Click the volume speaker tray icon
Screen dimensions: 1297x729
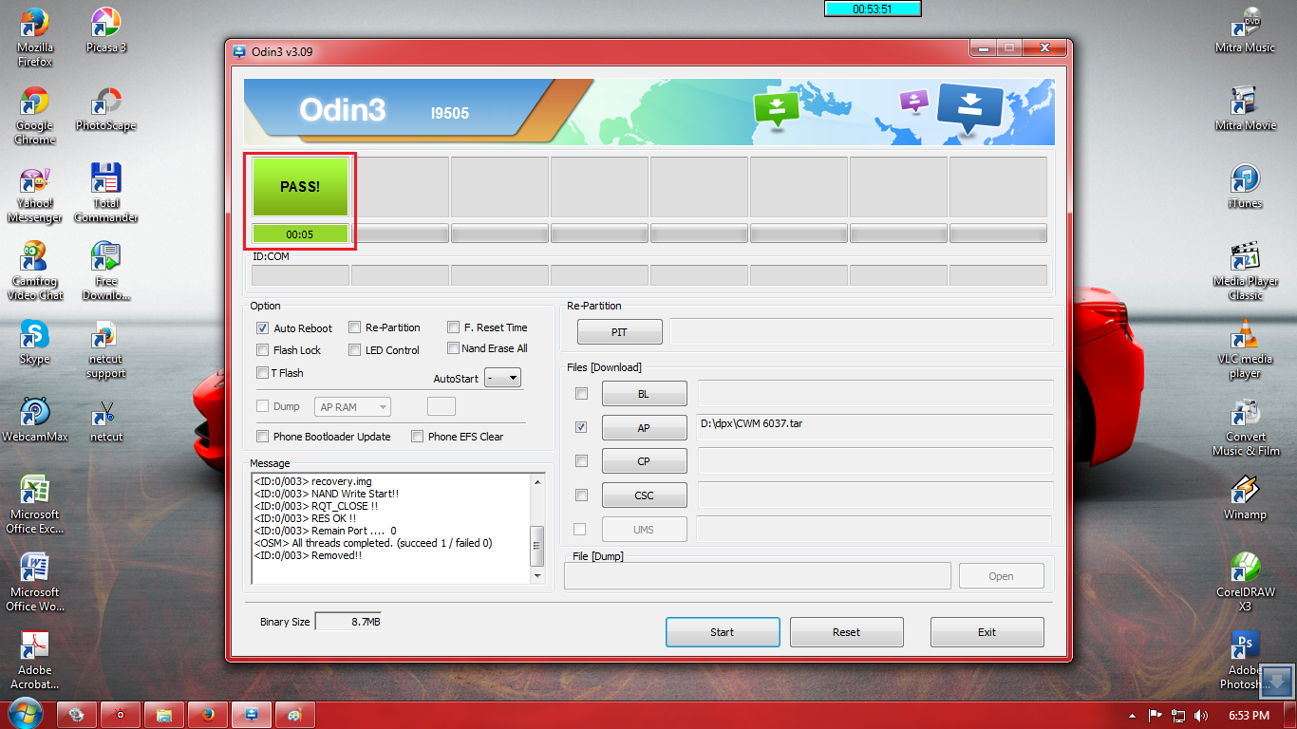click(x=1201, y=715)
